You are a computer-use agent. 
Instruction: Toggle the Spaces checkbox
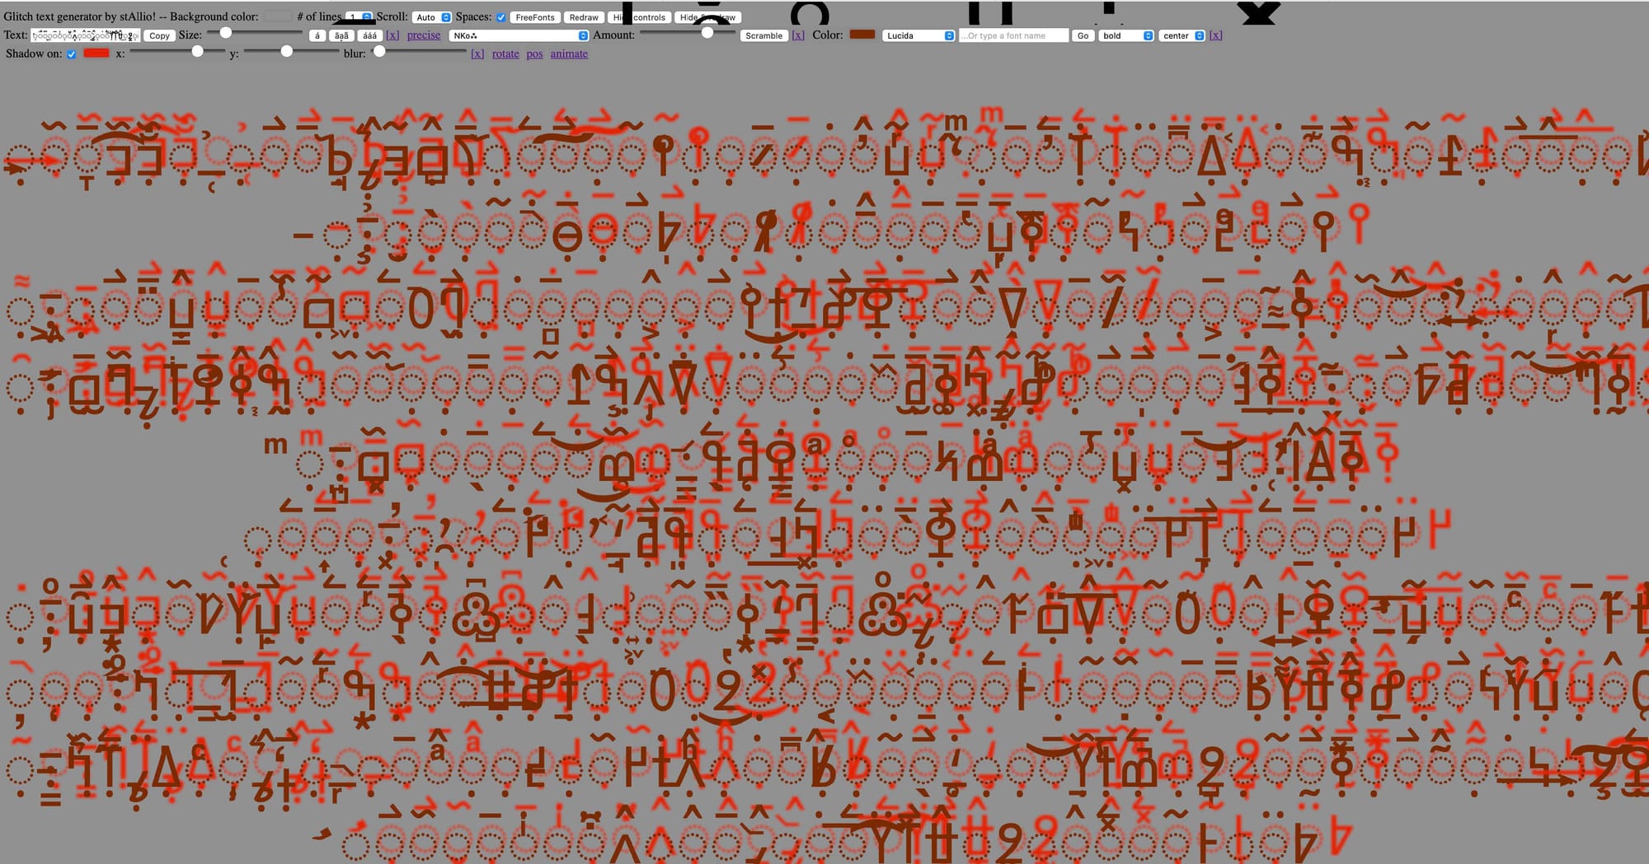coord(500,17)
